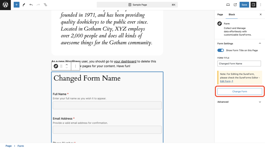Open block options three-dot menu

[x=76, y=66]
